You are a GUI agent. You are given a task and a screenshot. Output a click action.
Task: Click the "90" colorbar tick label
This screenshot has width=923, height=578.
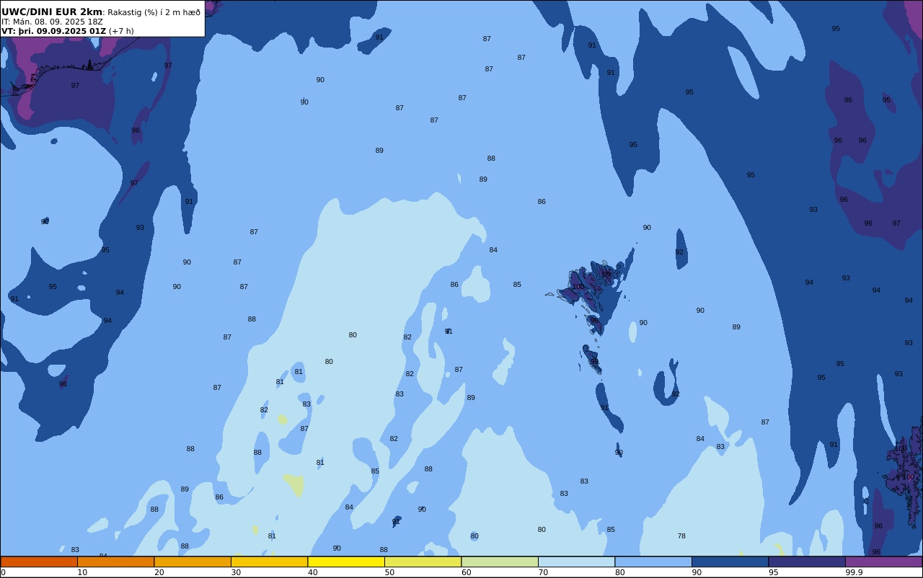click(x=697, y=572)
